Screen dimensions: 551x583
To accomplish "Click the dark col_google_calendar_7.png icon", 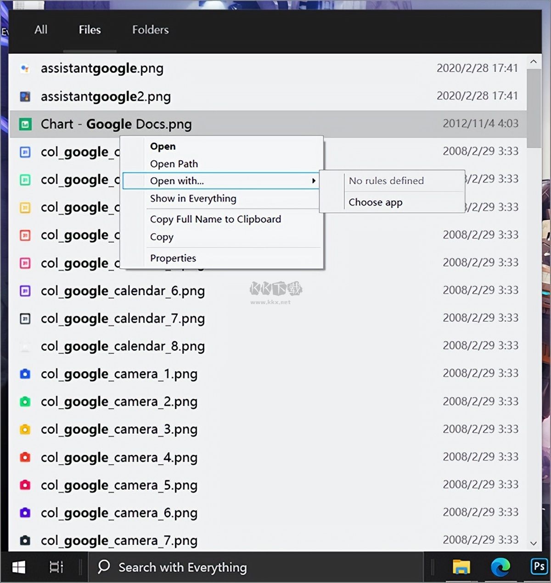I will click(x=25, y=319).
